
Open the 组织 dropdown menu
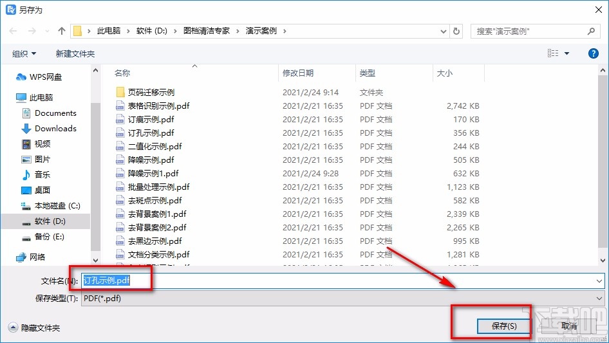[x=24, y=53]
